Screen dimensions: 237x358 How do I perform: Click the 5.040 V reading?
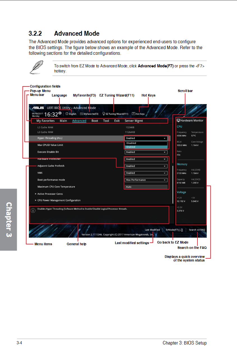pos(195,201)
